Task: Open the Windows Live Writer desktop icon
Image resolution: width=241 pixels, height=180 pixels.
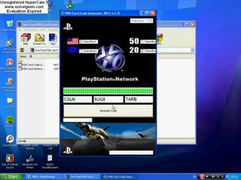Action: [x=30, y=158]
